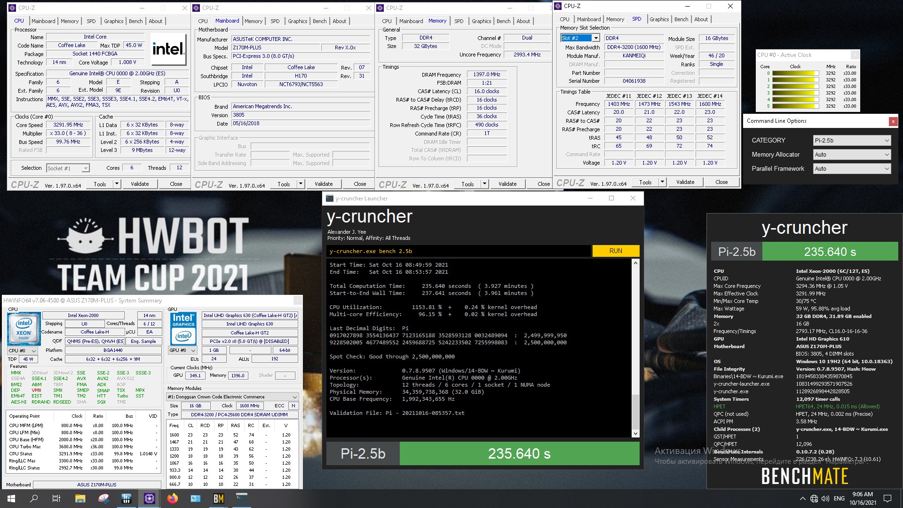Open CPU-Z from the taskbar
903x508 pixels.
(150, 499)
